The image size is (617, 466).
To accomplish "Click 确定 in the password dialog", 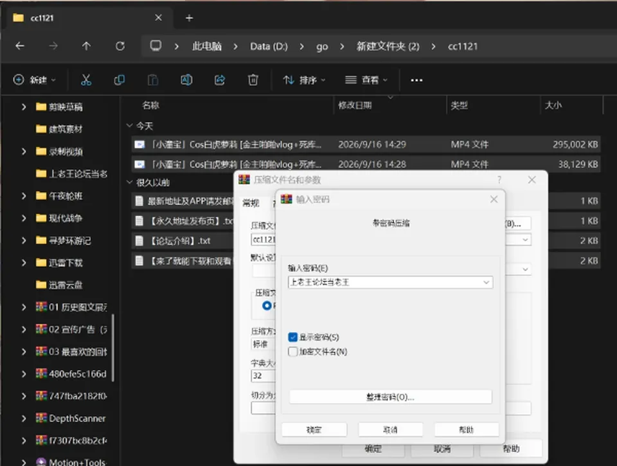I will (314, 430).
